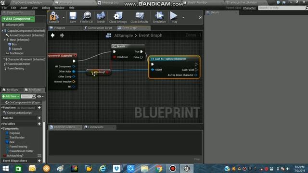
Task: Open Find in CB
Action: click(x=87, y=17)
